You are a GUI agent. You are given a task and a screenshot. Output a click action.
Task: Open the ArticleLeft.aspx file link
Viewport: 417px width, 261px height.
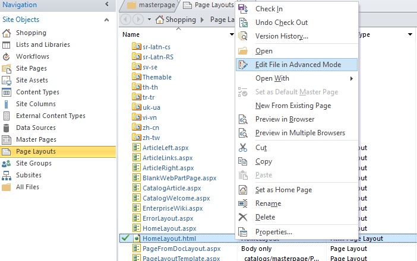165,148
